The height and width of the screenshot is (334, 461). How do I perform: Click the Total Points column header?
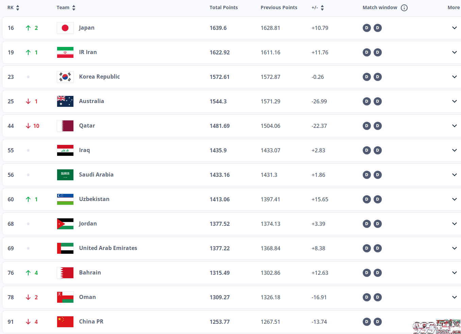[224, 7]
